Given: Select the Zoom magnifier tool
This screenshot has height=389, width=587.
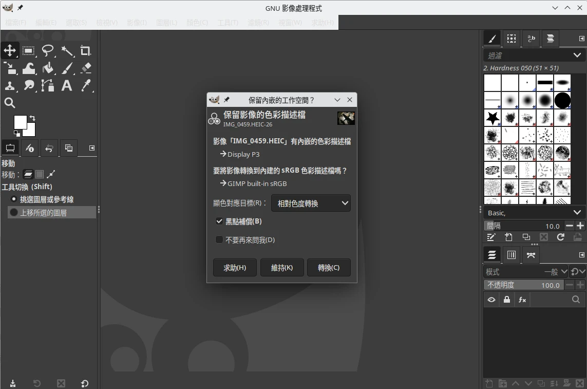Looking at the screenshot, I should pos(10,103).
